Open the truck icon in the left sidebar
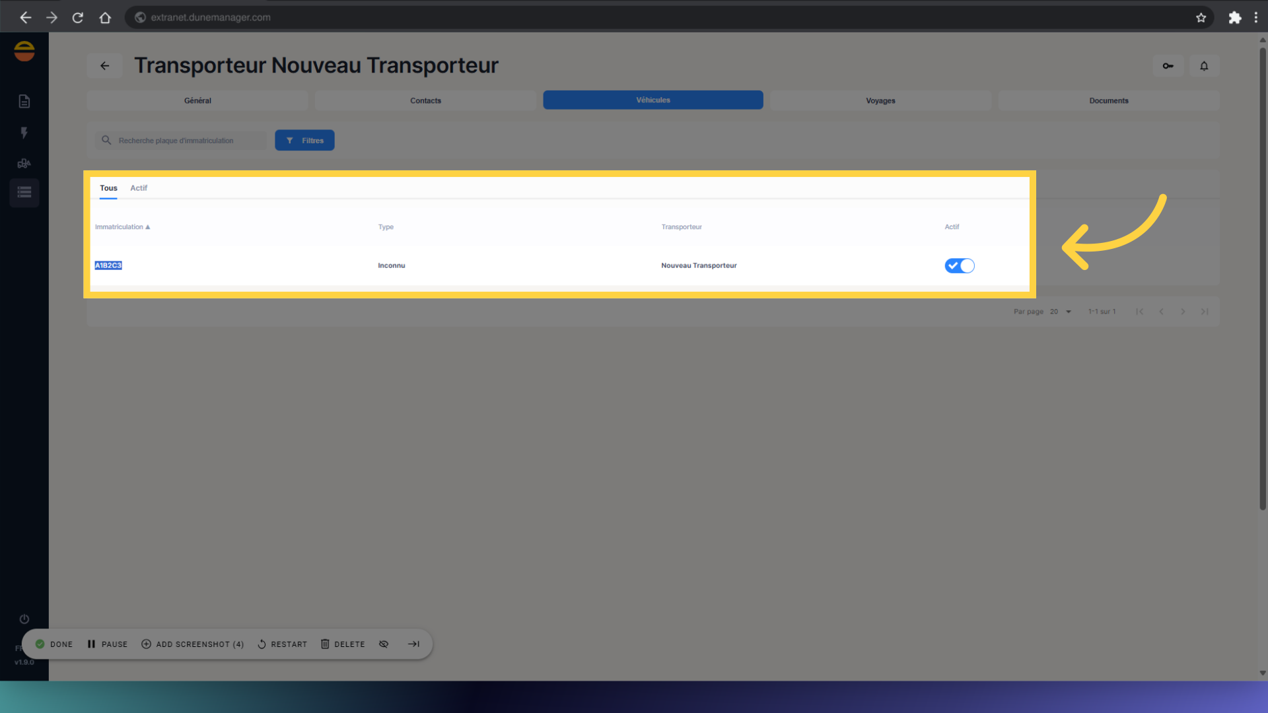1268x713 pixels. (24, 162)
